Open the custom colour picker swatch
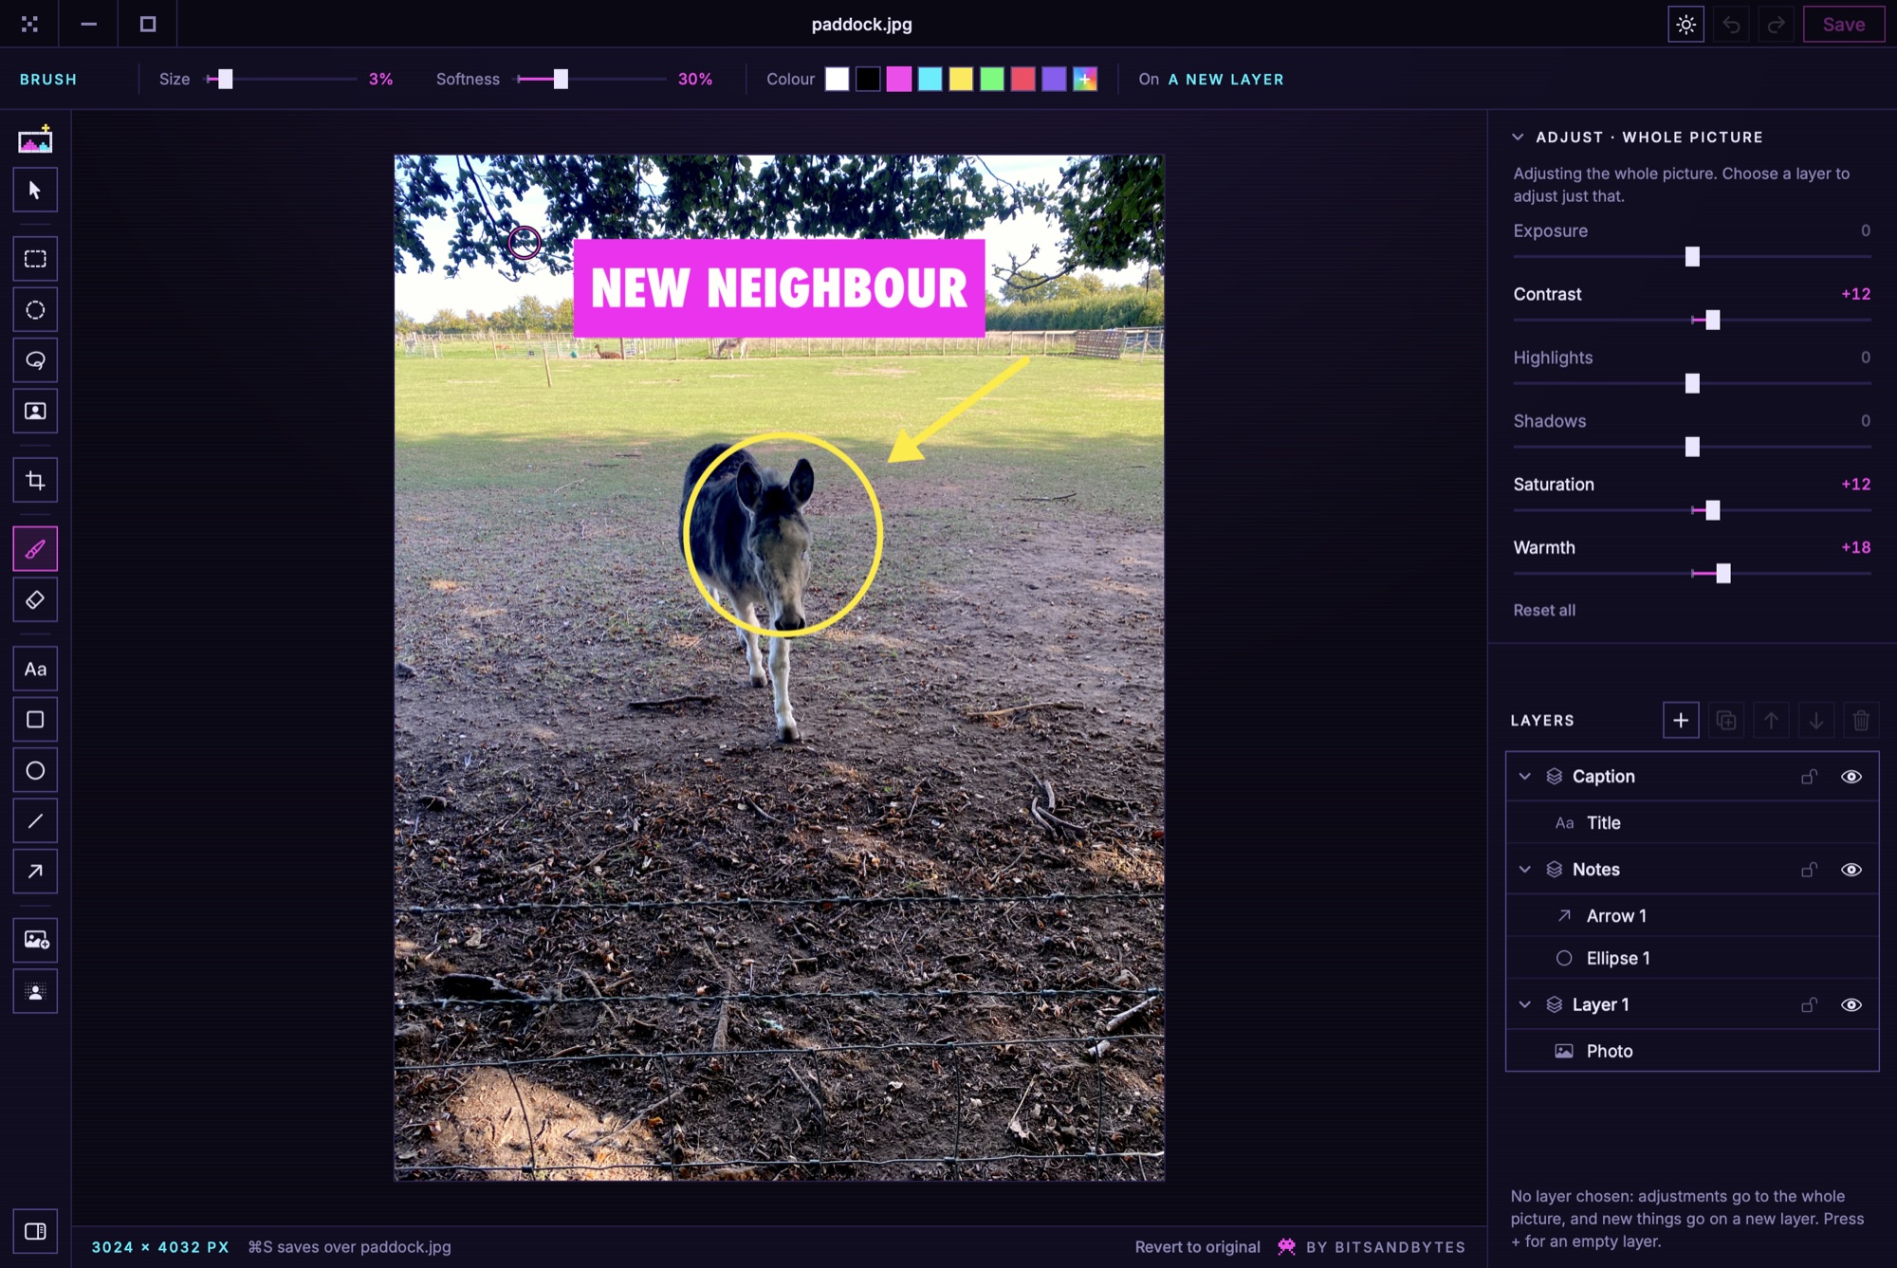The height and width of the screenshot is (1268, 1897). tap(1085, 80)
